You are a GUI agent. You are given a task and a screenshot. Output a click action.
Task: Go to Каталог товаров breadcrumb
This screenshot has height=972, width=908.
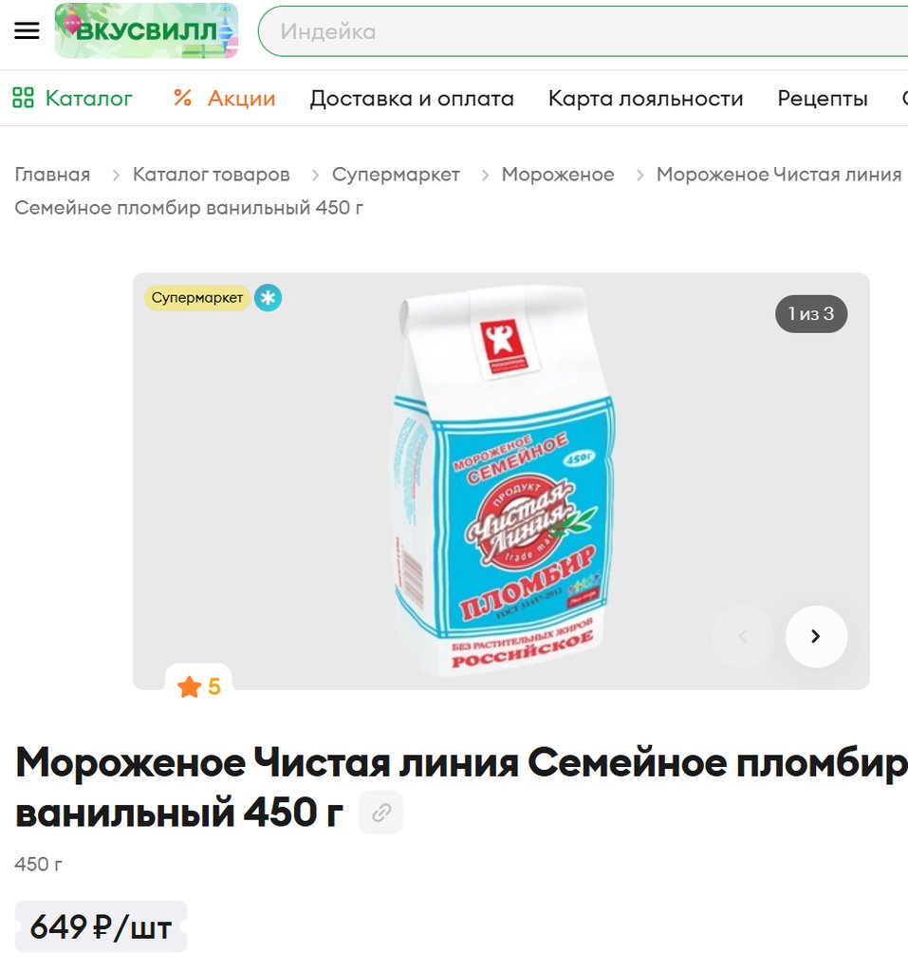(x=212, y=175)
